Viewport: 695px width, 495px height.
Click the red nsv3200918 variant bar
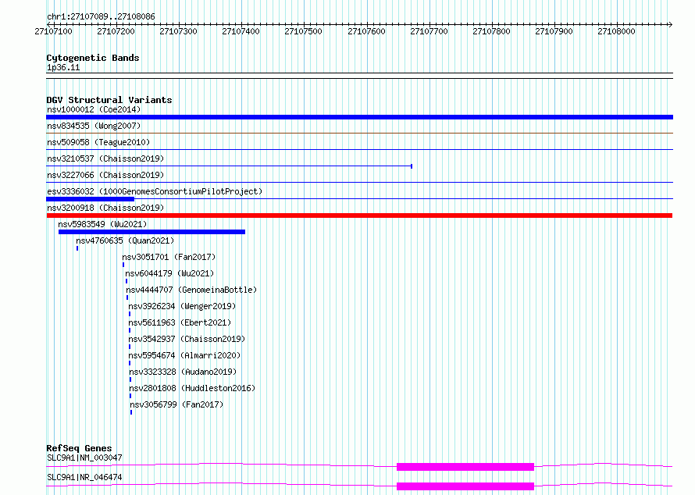point(359,215)
